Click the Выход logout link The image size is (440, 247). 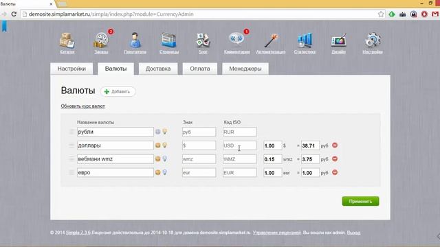click(353, 233)
